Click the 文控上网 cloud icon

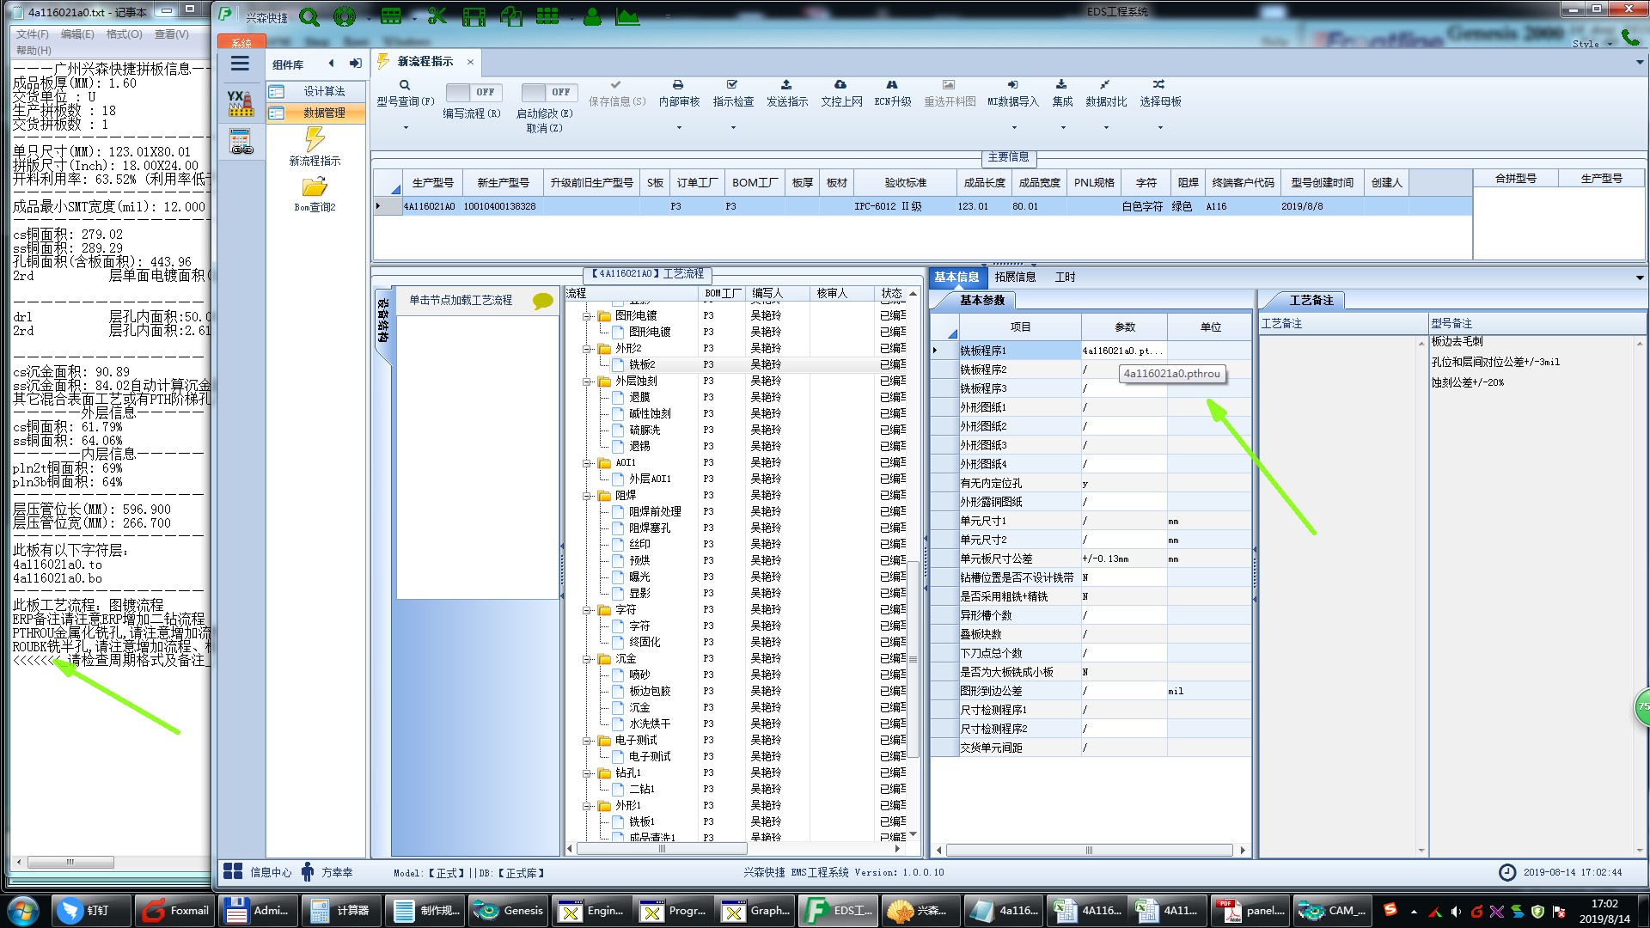click(x=840, y=85)
